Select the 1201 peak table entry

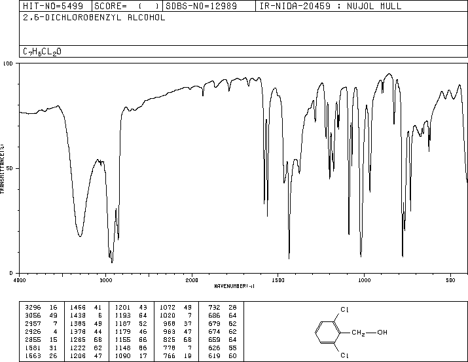[122, 308]
